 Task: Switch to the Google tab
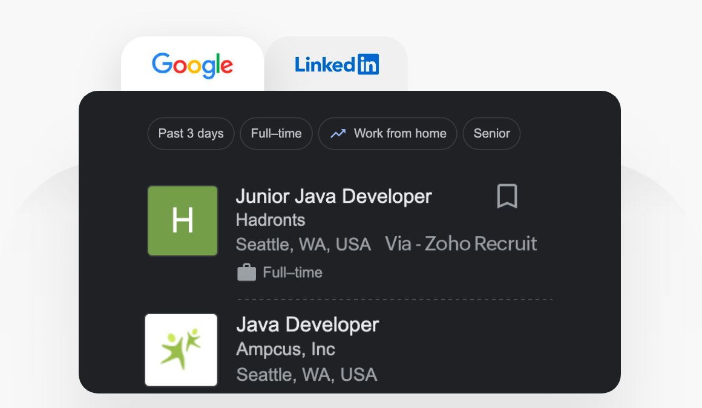[x=192, y=65]
